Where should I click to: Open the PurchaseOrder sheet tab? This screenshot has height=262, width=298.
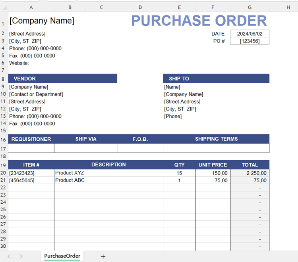62,256
